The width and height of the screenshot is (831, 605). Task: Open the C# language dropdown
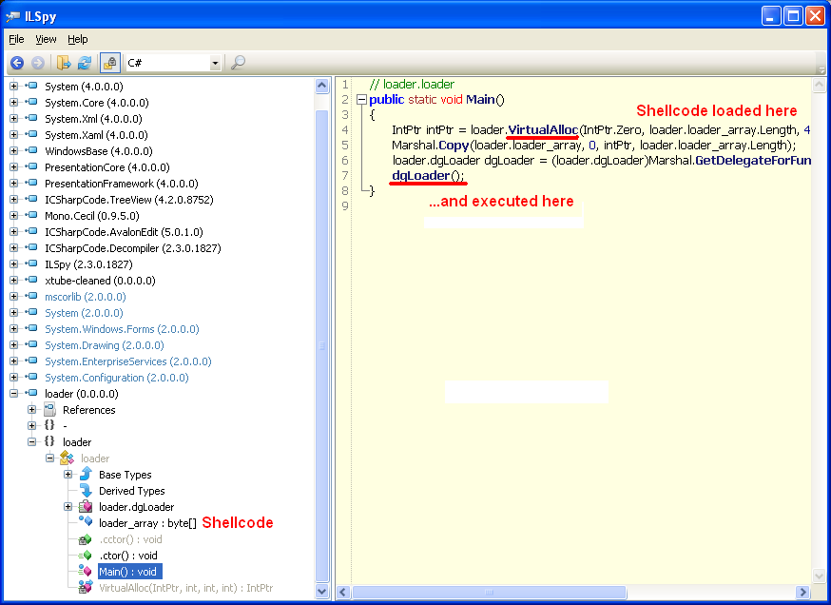click(x=215, y=63)
